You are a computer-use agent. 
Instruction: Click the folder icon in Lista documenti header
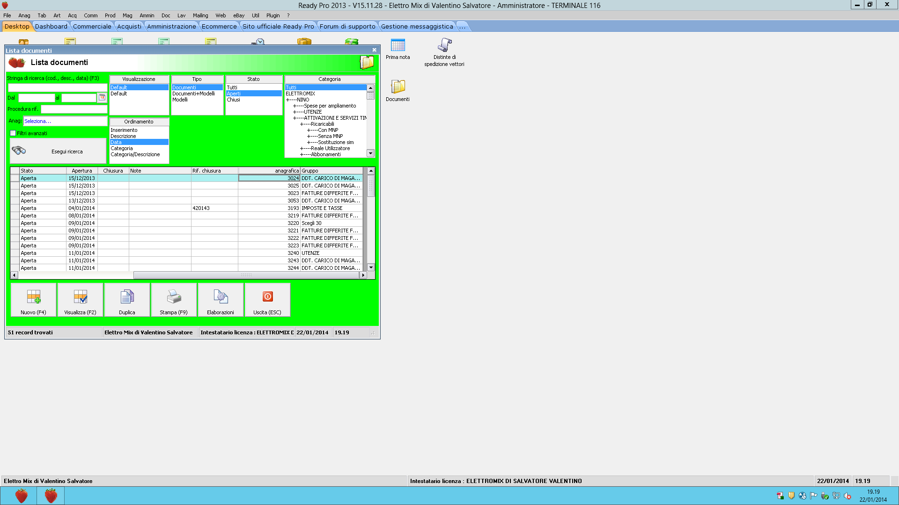[367, 62]
